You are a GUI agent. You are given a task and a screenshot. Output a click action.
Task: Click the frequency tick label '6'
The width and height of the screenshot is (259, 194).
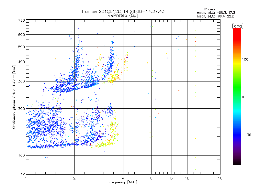[151, 178]
